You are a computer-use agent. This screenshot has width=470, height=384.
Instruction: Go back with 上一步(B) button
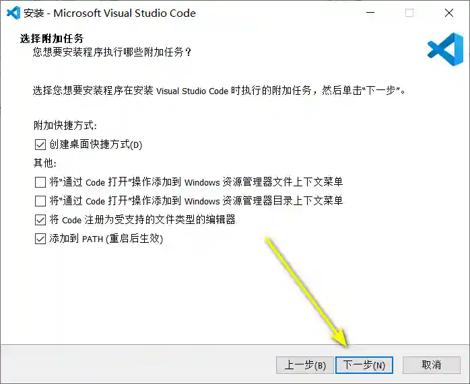(x=305, y=364)
